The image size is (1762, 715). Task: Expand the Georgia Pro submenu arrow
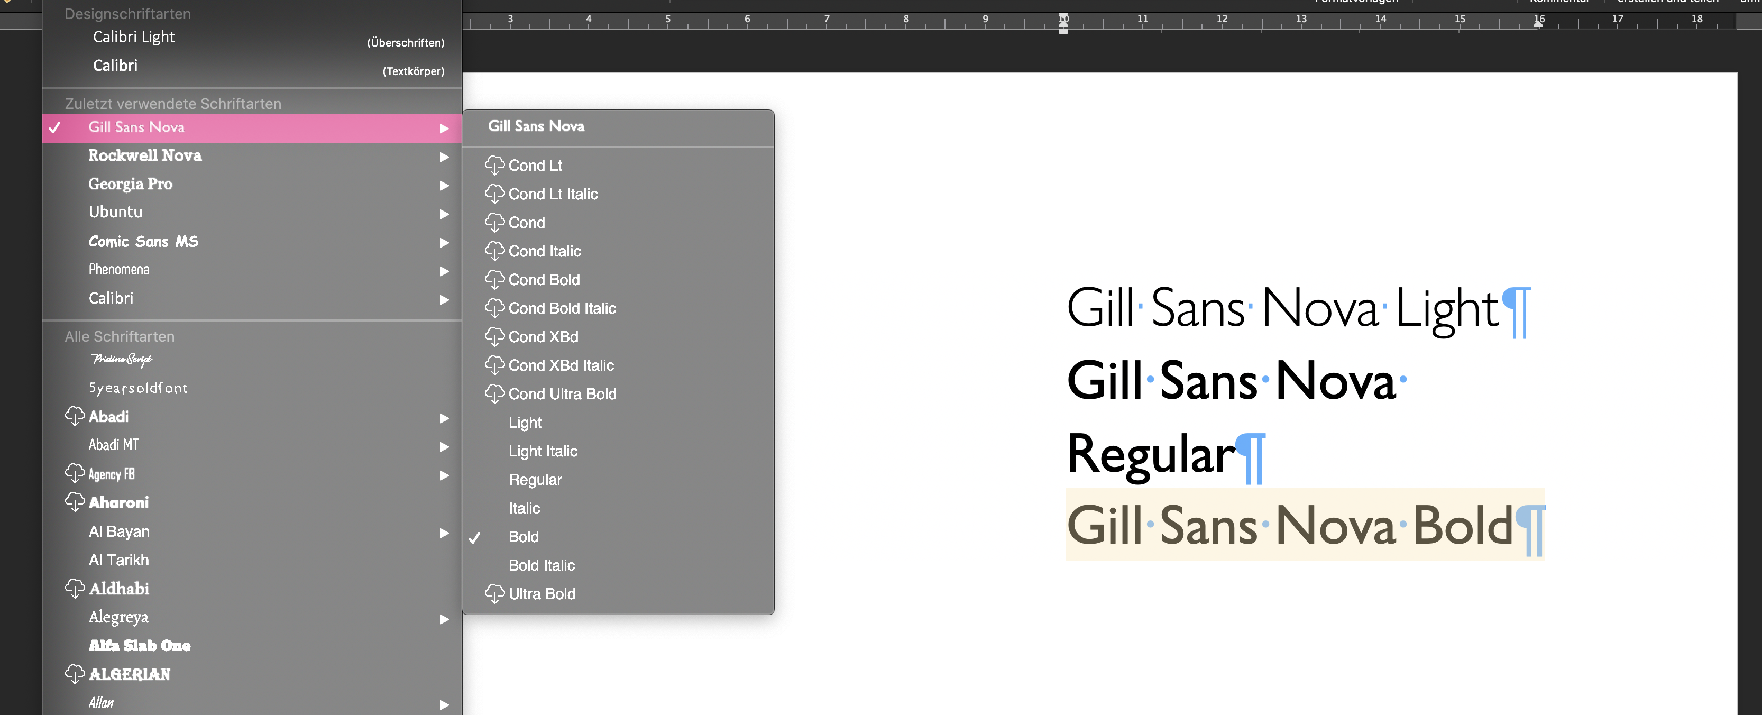445,186
